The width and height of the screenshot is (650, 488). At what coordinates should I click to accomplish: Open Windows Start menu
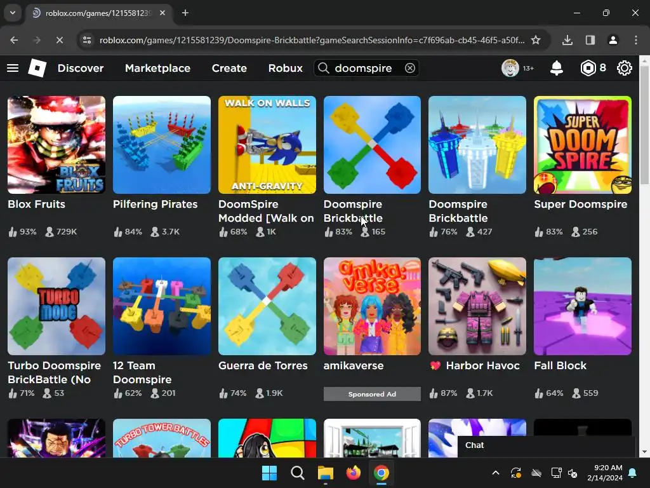[269, 473]
